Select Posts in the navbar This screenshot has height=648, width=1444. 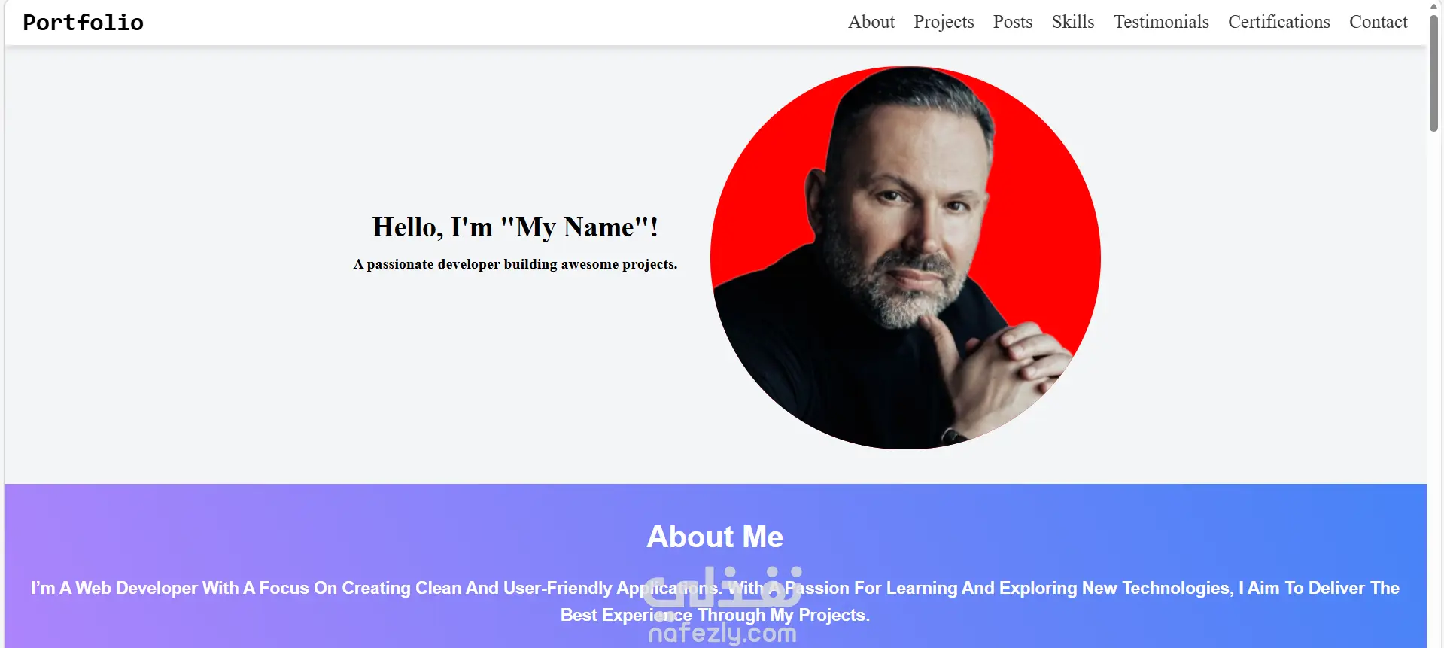[x=1012, y=22]
